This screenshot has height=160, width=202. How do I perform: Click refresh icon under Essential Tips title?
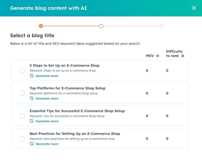[x=32, y=121]
